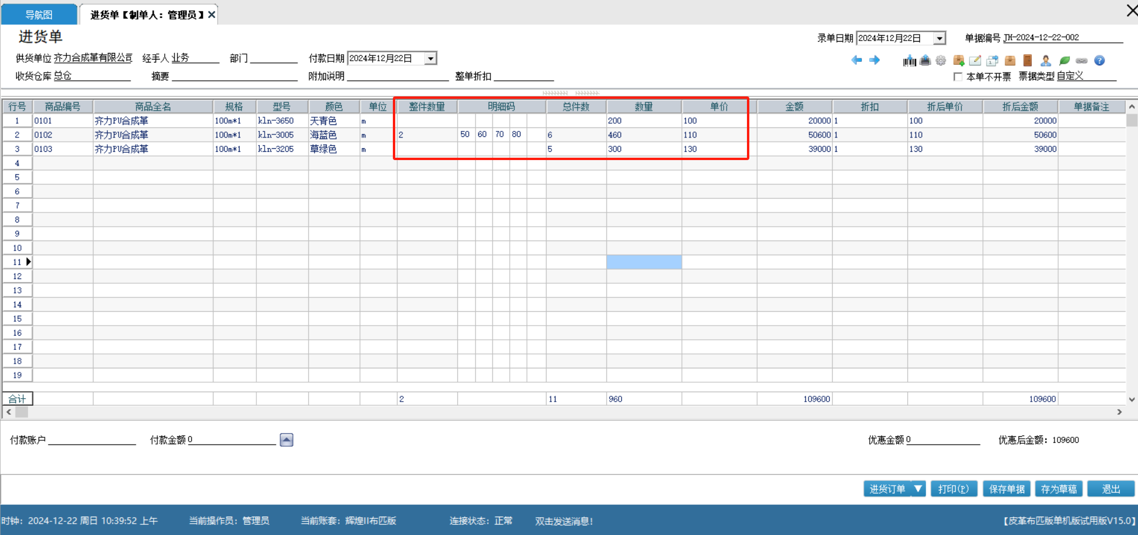The image size is (1138, 535).
Task: Open the 付款日期 date dropdown
Action: tap(430, 58)
